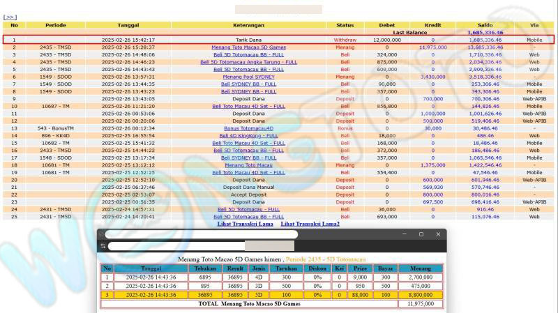Click the [>>] next page link
Screen dimensions: 558x313
click(10, 17)
